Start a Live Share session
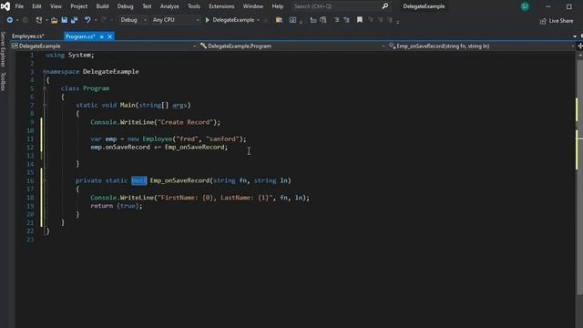The width and height of the screenshot is (583, 328). 557,21
